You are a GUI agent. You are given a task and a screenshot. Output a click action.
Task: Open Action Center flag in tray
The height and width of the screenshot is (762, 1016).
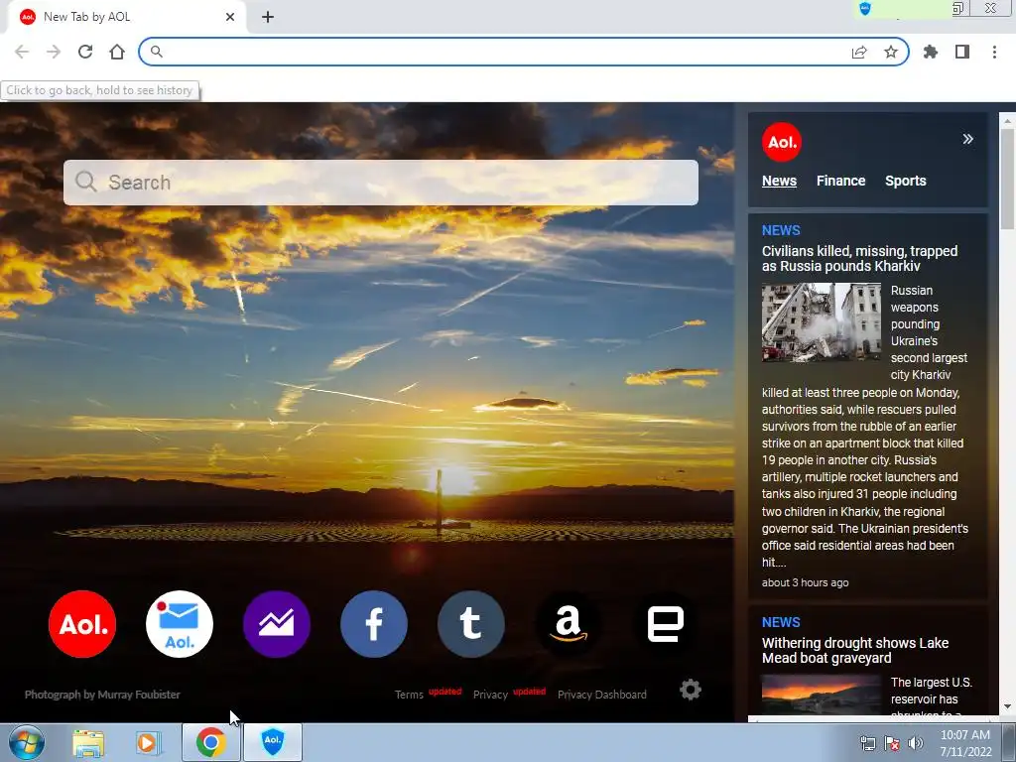tap(892, 744)
